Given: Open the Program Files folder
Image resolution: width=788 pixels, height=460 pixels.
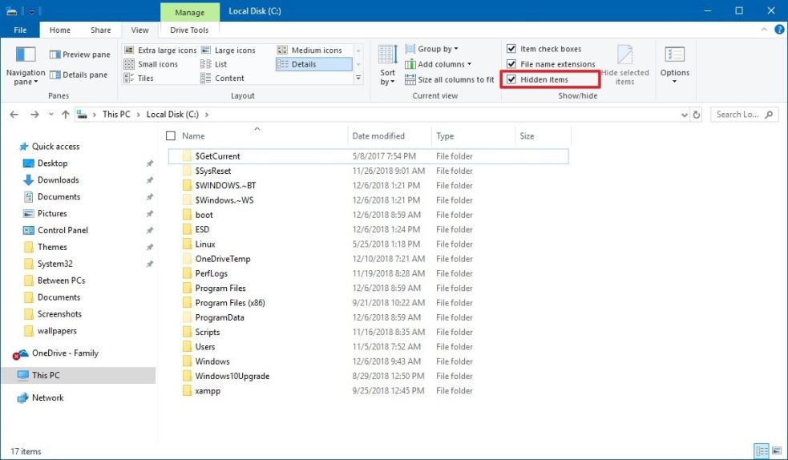Looking at the screenshot, I should coord(220,289).
